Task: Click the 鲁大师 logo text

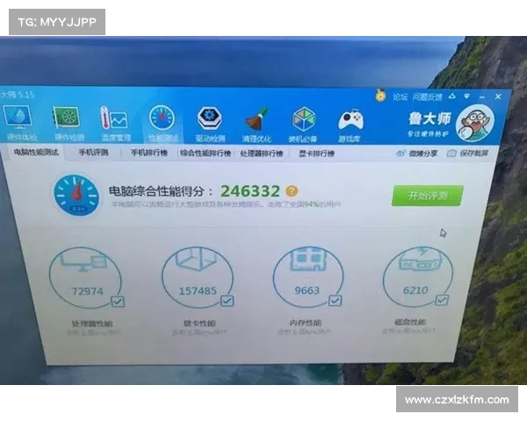Action: click(x=430, y=118)
